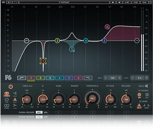153x129 pixels.
Task: Select band 2 node on the EQ graph
Action: tap(57, 41)
